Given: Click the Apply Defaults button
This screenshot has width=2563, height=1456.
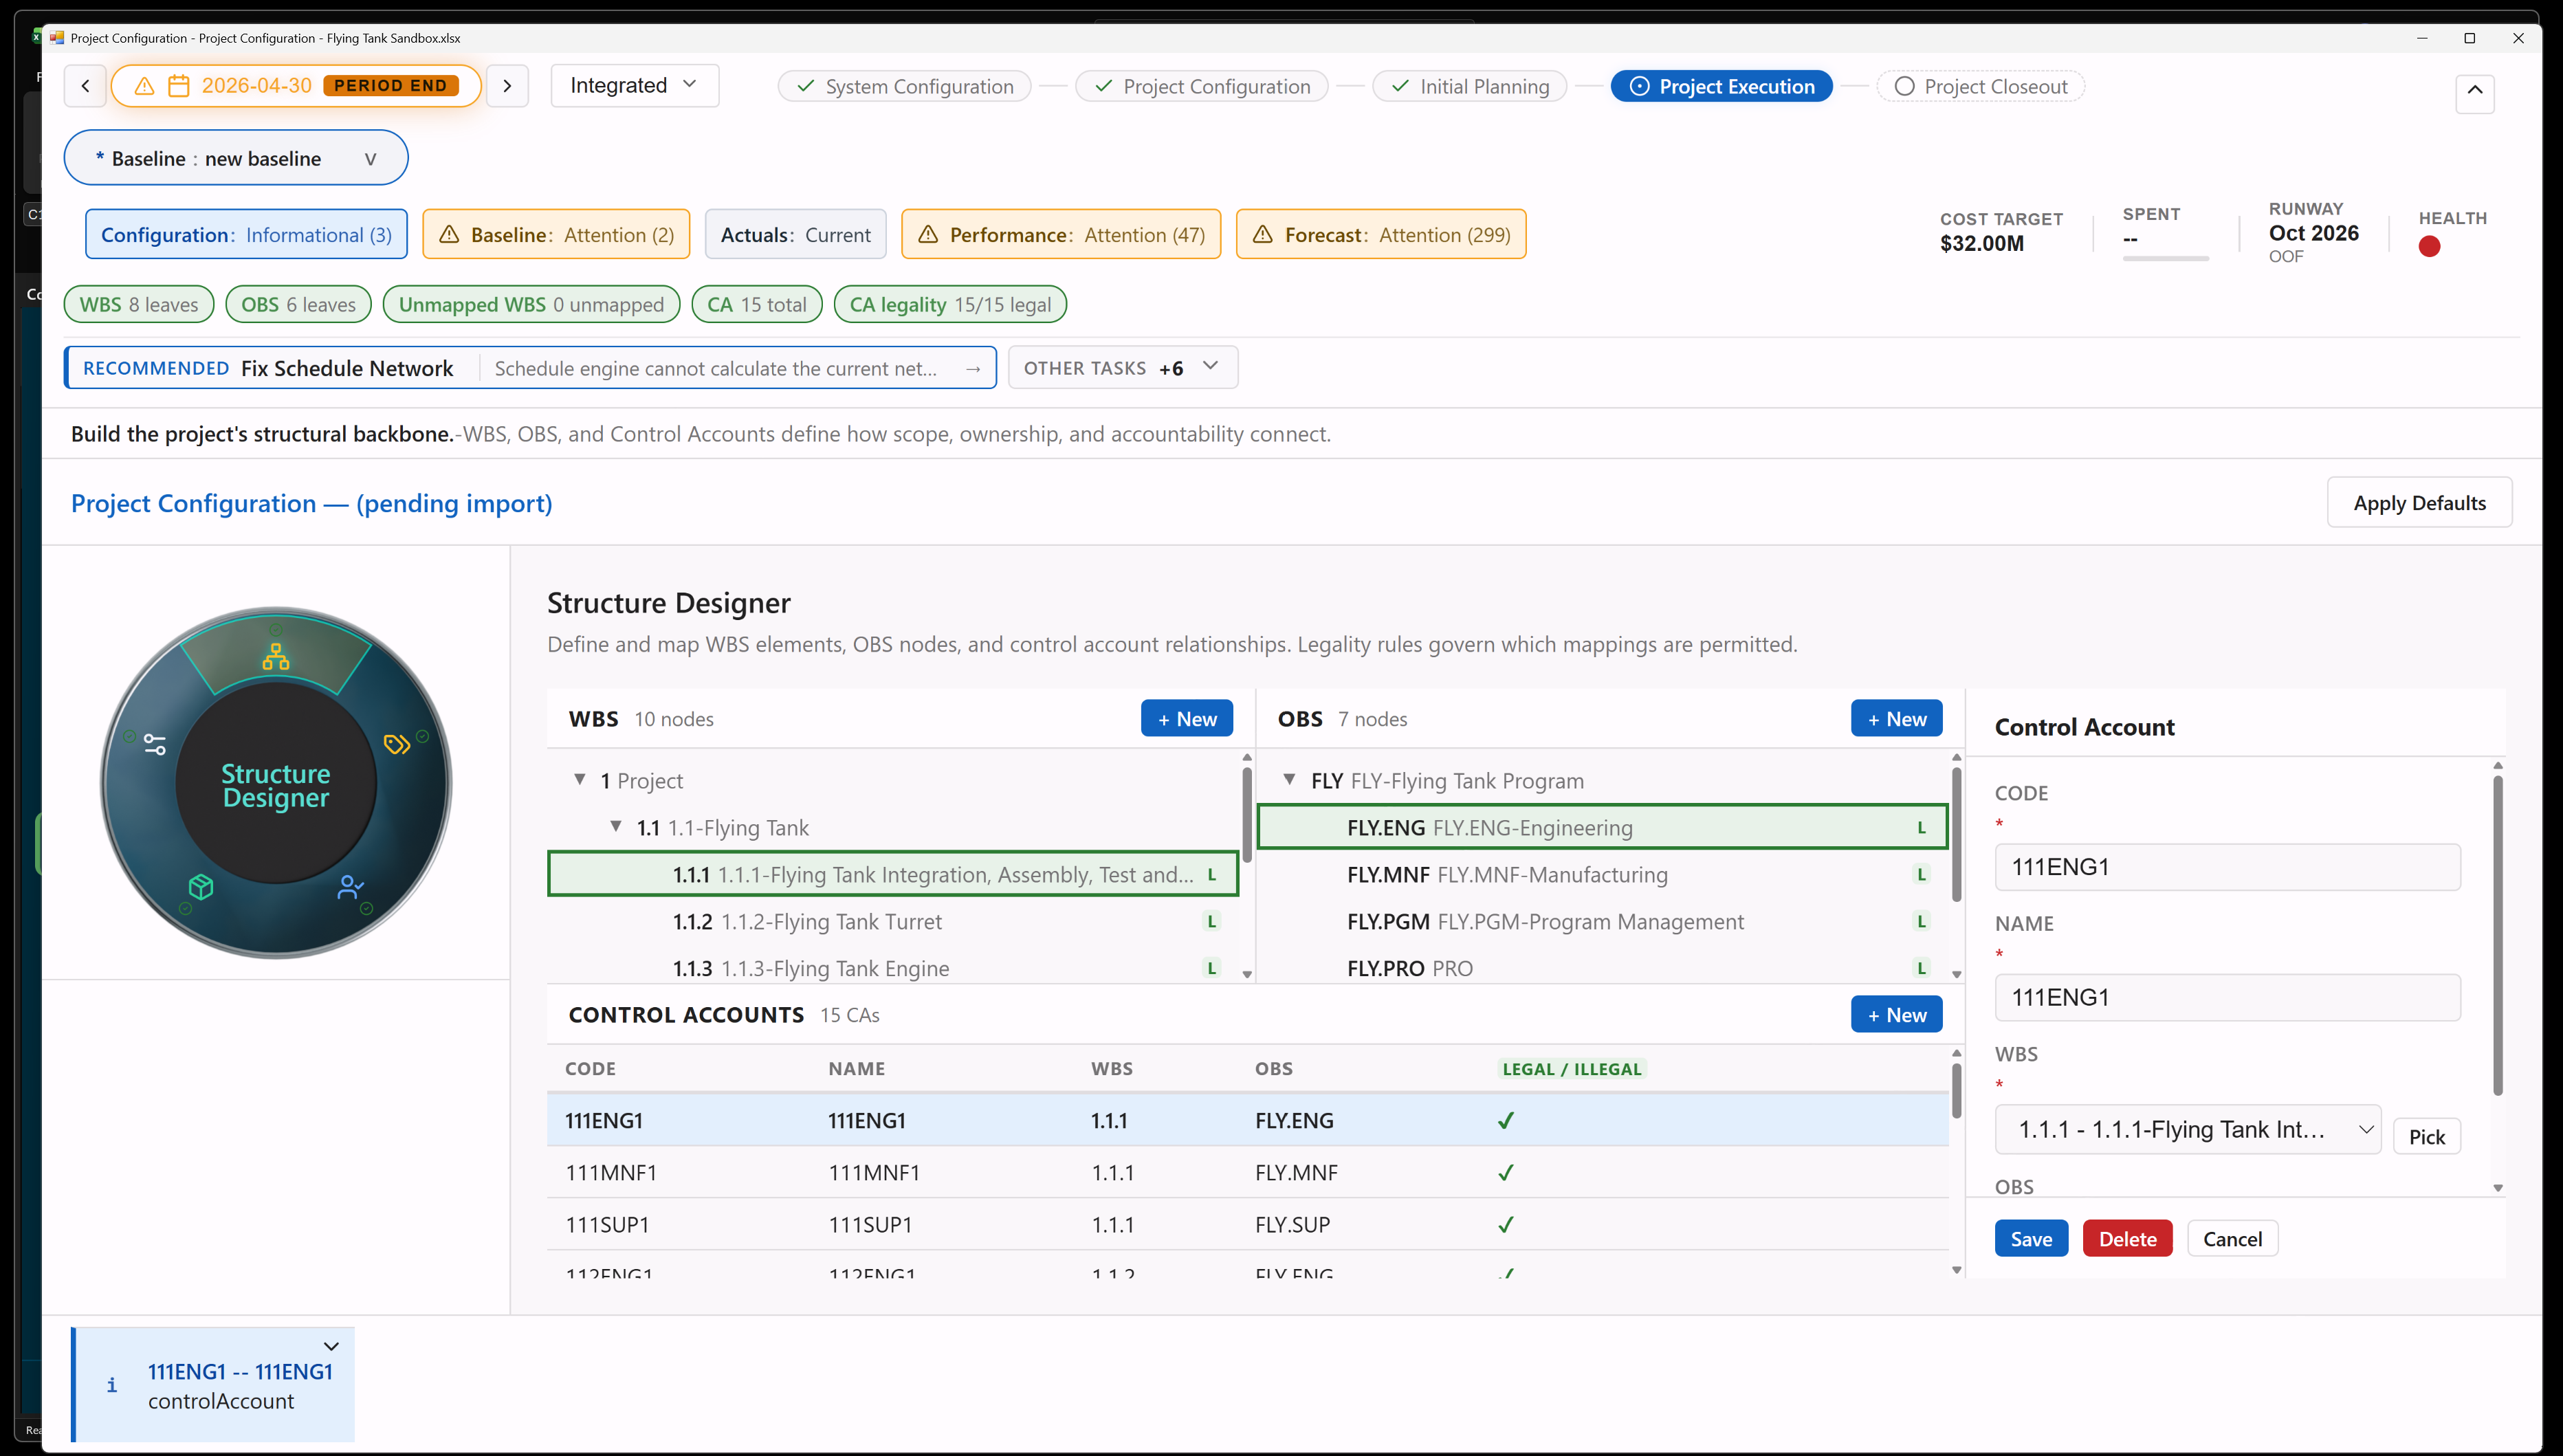Looking at the screenshot, I should 2419,503.
